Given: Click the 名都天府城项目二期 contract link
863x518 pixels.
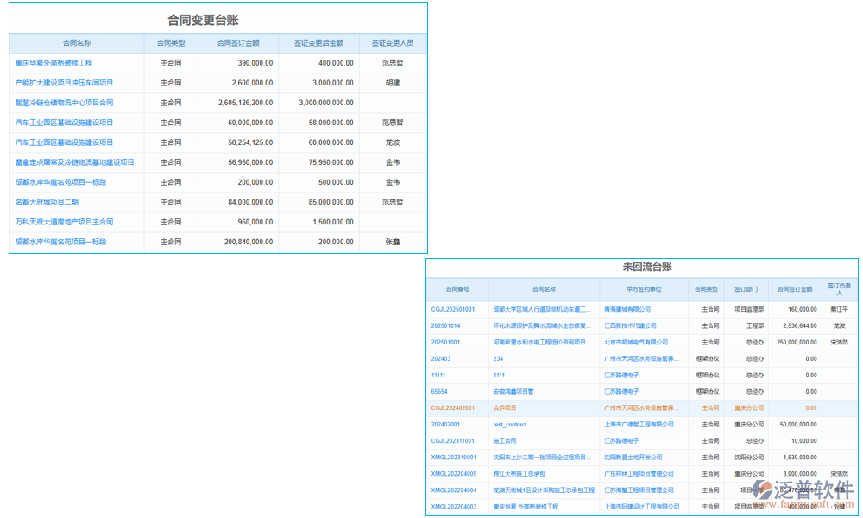Looking at the screenshot, I should (x=47, y=202).
